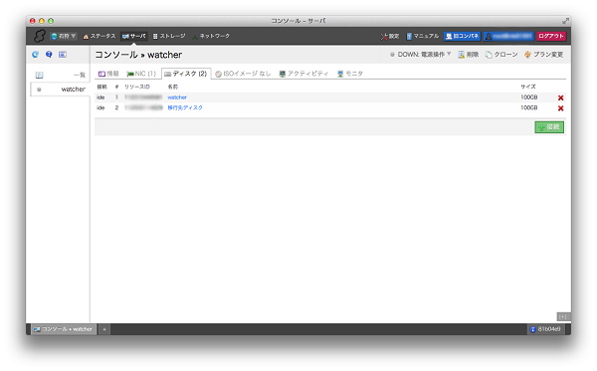
Task: Select the watcher server in the sidebar
Action: click(60, 90)
